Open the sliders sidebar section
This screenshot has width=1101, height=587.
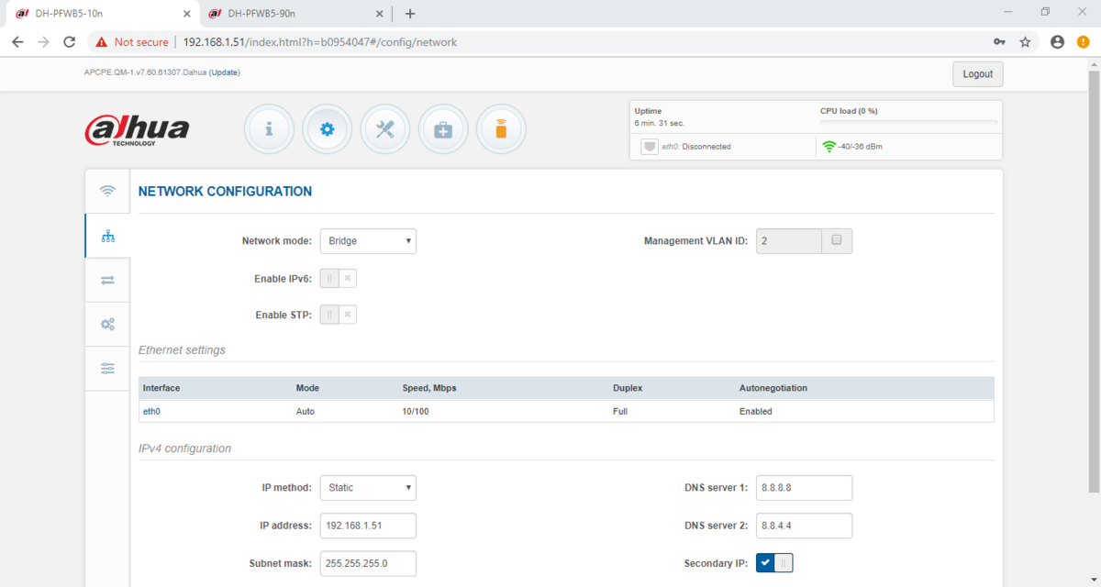point(108,368)
